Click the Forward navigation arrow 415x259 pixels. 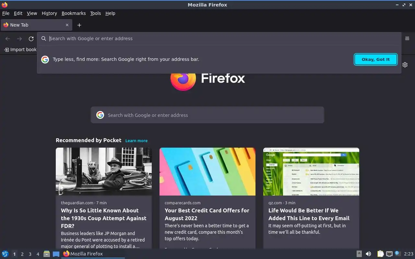[x=19, y=39]
